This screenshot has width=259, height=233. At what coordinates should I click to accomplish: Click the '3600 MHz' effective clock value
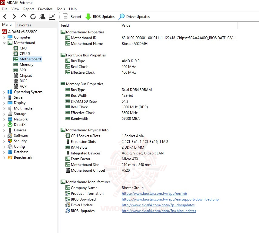(x=130, y=113)
